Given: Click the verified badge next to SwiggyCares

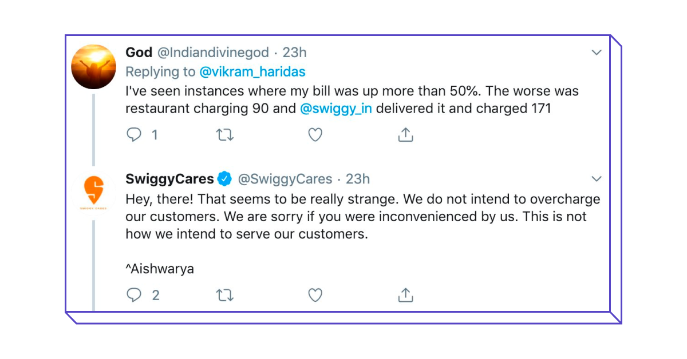Looking at the screenshot, I should point(225,178).
